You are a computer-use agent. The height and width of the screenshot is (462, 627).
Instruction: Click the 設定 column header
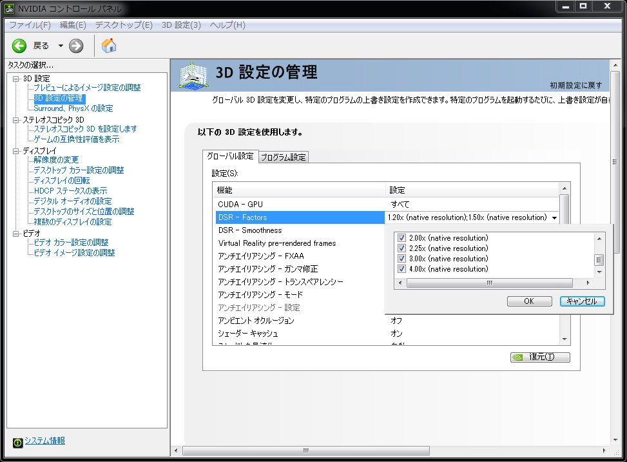point(472,190)
